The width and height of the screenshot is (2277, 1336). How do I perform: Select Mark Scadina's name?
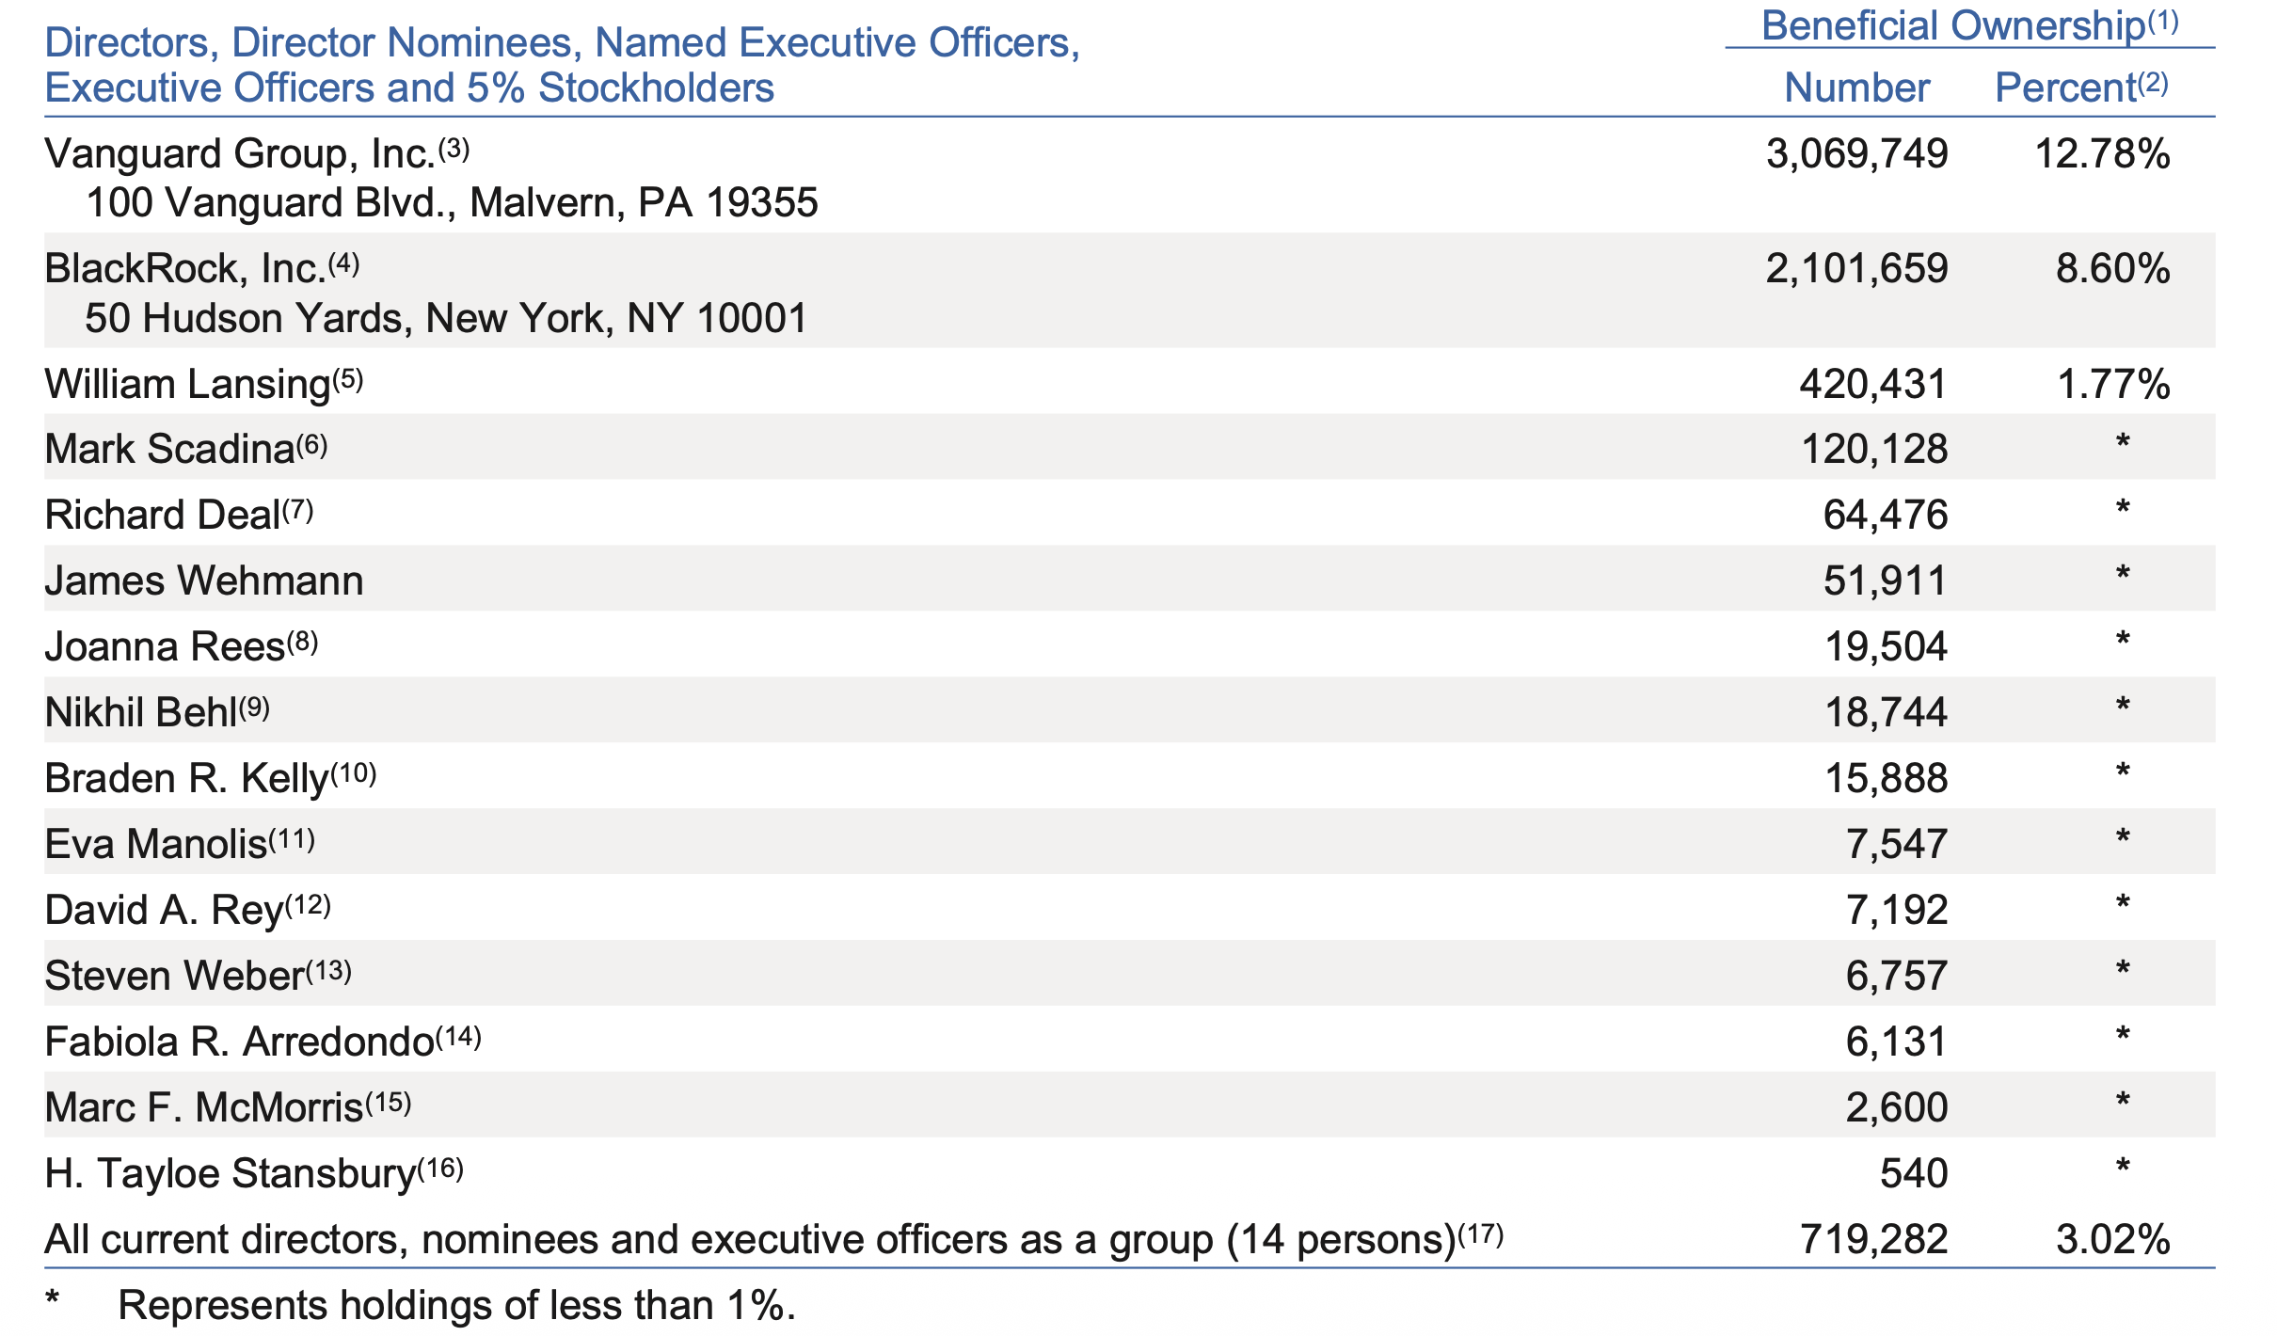169,449
